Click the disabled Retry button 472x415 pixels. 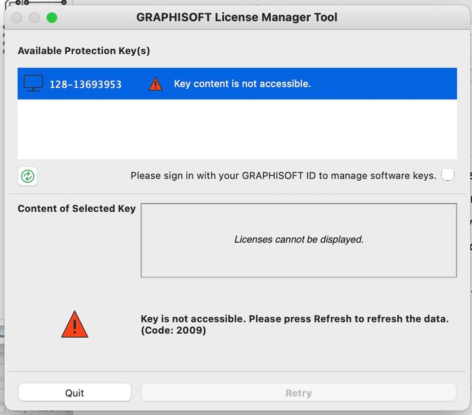299,393
